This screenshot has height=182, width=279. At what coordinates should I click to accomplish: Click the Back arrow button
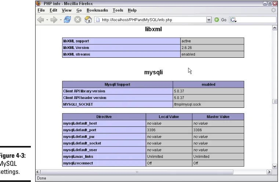tap(41, 20)
